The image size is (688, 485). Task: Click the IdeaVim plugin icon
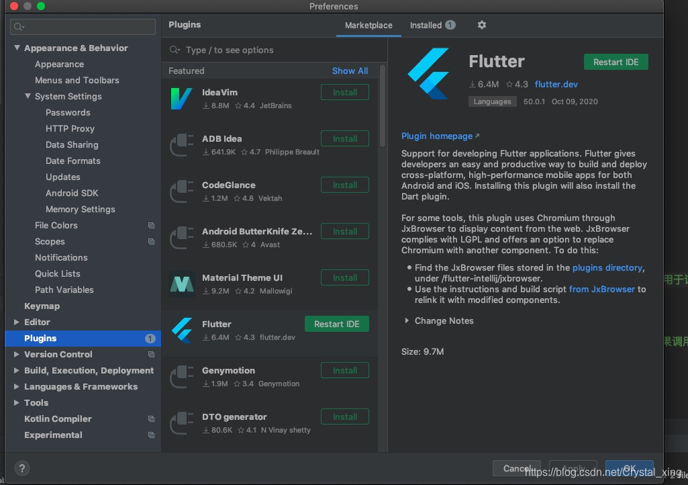[181, 99]
